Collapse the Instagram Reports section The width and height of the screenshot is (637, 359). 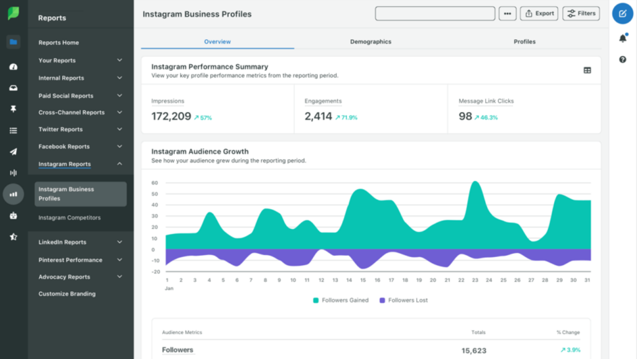coord(119,164)
